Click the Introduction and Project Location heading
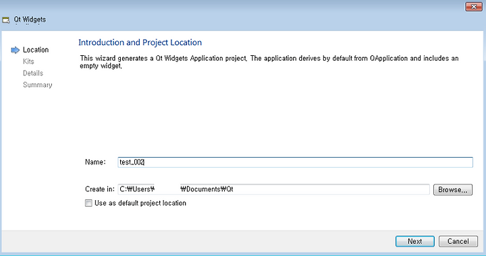This screenshot has height=256, width=486. (x=140, y=42)
